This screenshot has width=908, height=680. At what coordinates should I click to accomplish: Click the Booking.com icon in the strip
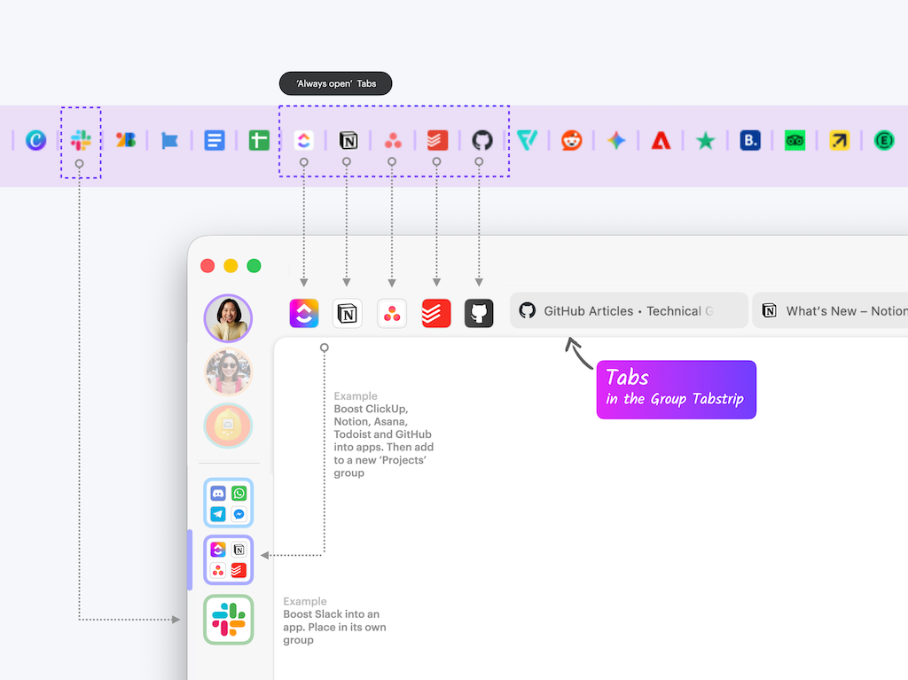click(x=750, y=140)
